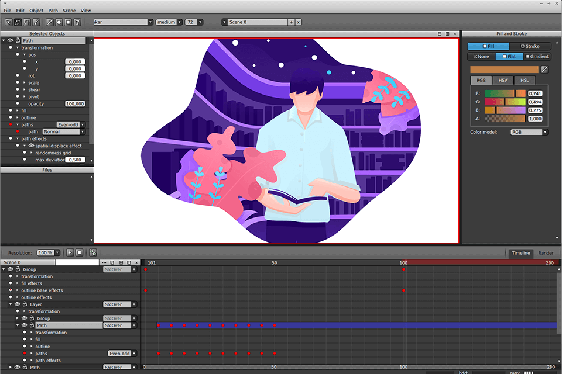562x374 pixels.
Task: Open Layer blend mode SrcOver dropdown
Action: (x=135, y=304)
